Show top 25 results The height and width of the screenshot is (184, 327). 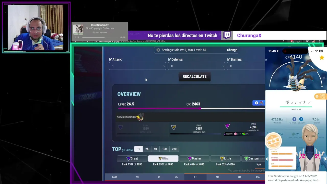147,149
